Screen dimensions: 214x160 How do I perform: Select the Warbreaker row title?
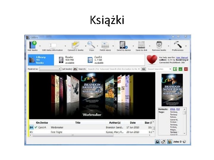point(57,127)
